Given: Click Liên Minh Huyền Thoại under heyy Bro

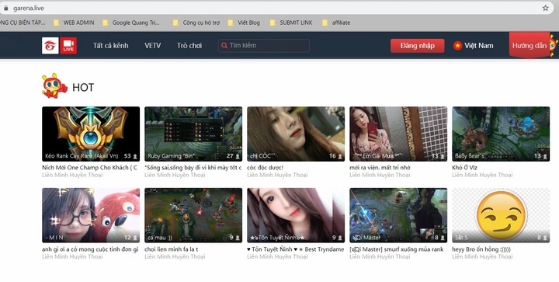Looking at the screenshot, I should (x=482, y=256).
